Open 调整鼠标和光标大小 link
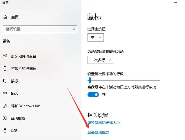 point(104,123)
